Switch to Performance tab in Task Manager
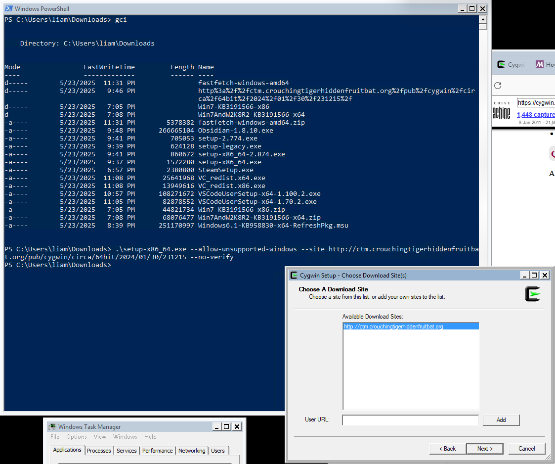The image size is (555, 464). (x=157, y=451)
